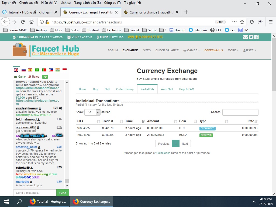Select Russian chat flag
Screen dimensions: 276x207
pos(23,70)
